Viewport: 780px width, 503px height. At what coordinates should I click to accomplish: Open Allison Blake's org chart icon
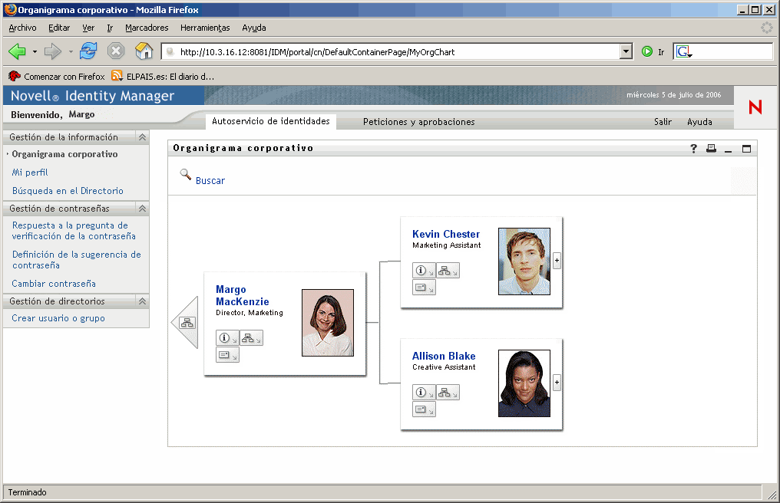pos(448,392)
